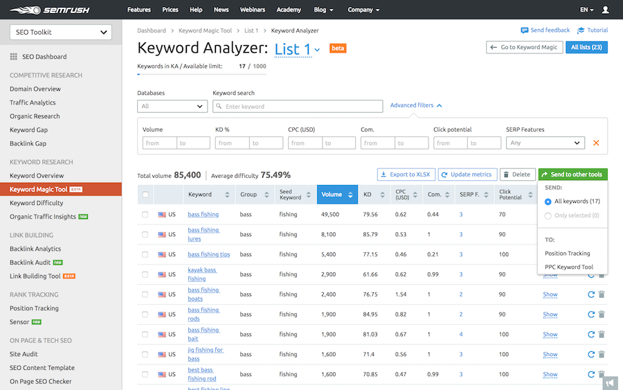This screenshot has height=390, width=623.
Task: Delete the bass fishing boats row
Action: pos(602,294)
